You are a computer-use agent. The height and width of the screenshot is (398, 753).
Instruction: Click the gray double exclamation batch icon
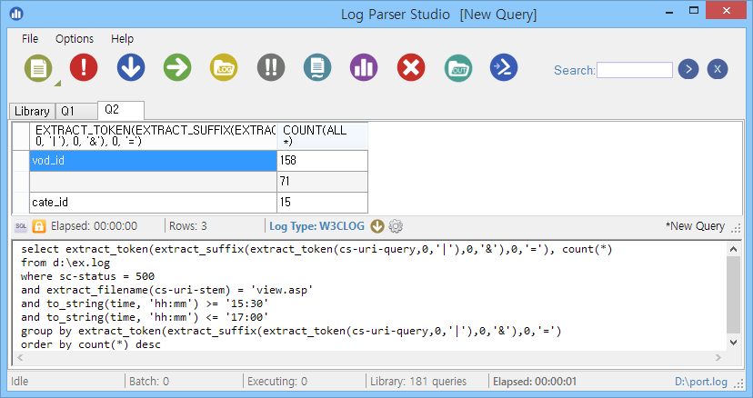tap(271, 67)
